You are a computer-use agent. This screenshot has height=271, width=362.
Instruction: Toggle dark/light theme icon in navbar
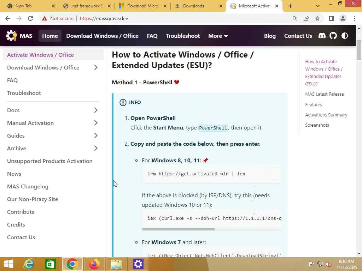[345, 36]
